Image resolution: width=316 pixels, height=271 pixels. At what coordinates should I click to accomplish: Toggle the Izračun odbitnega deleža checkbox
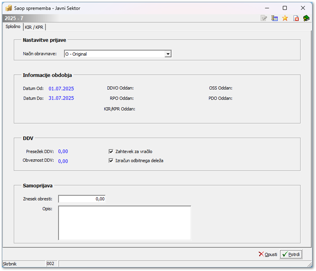tap(111, 161)
